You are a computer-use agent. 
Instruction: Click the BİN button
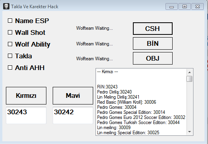pos(153,43)
